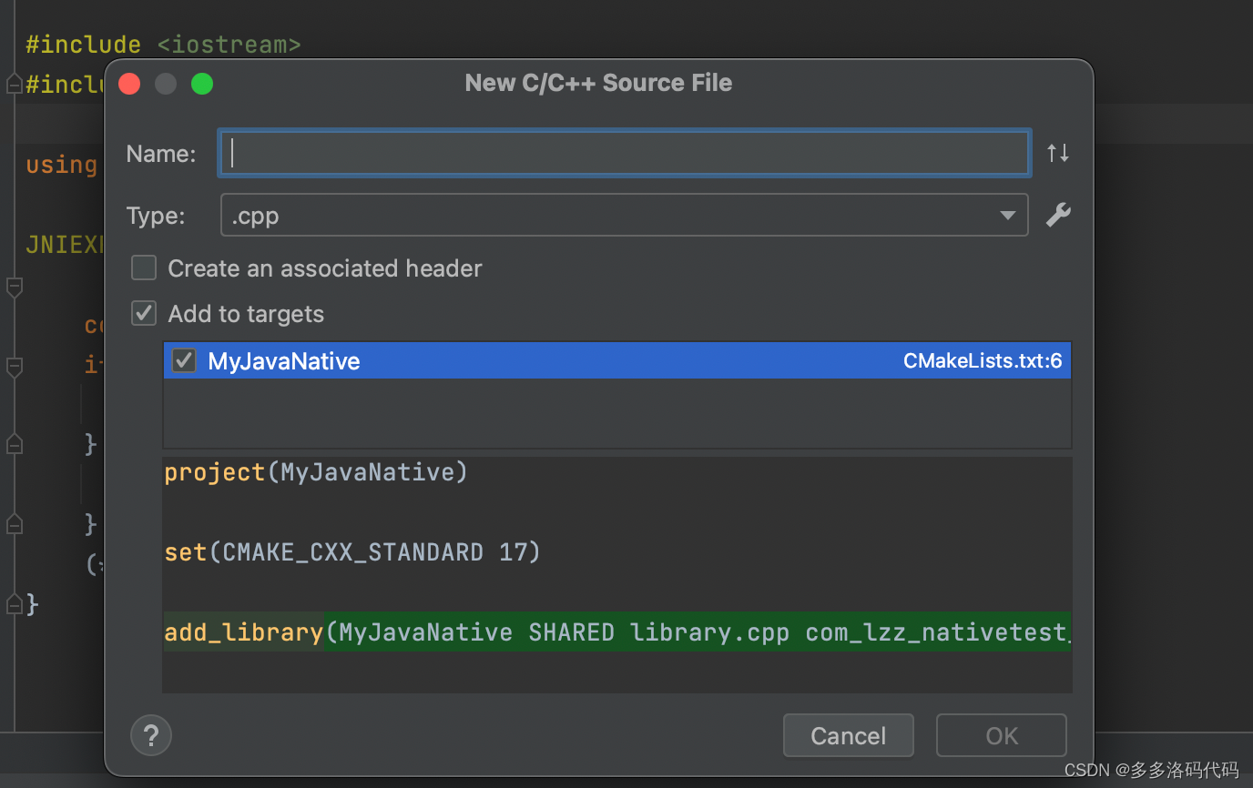Click the wrench settings icon beside Type
Viewport: 1253px width, 788px height.
tap(1057, 215)
